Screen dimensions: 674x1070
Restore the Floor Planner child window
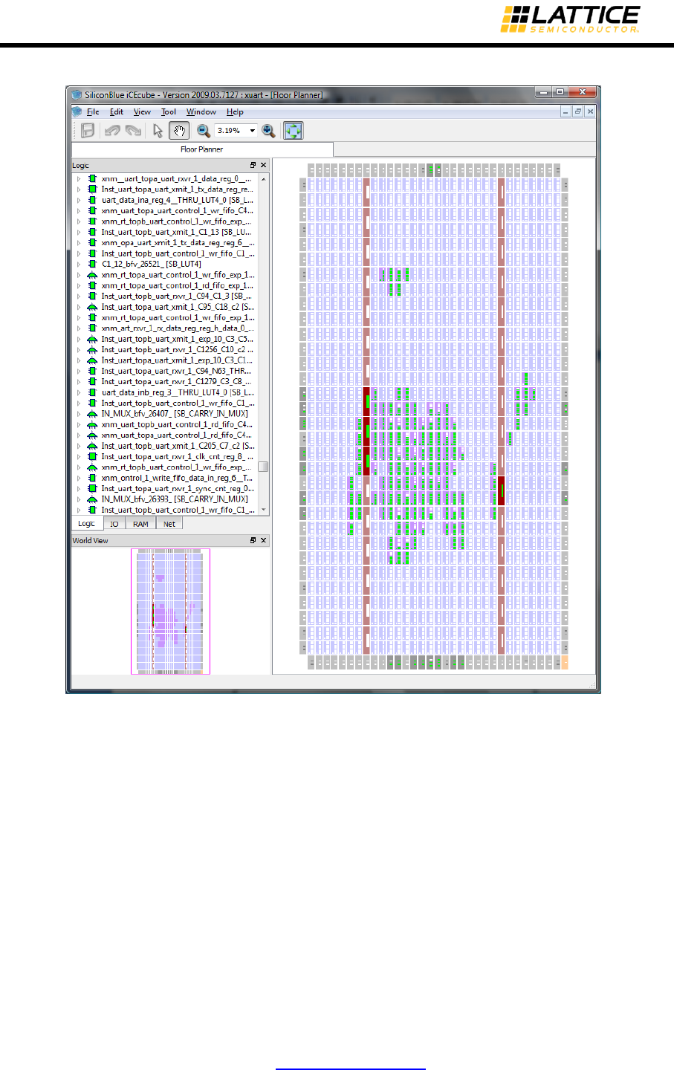coord(577,111)
